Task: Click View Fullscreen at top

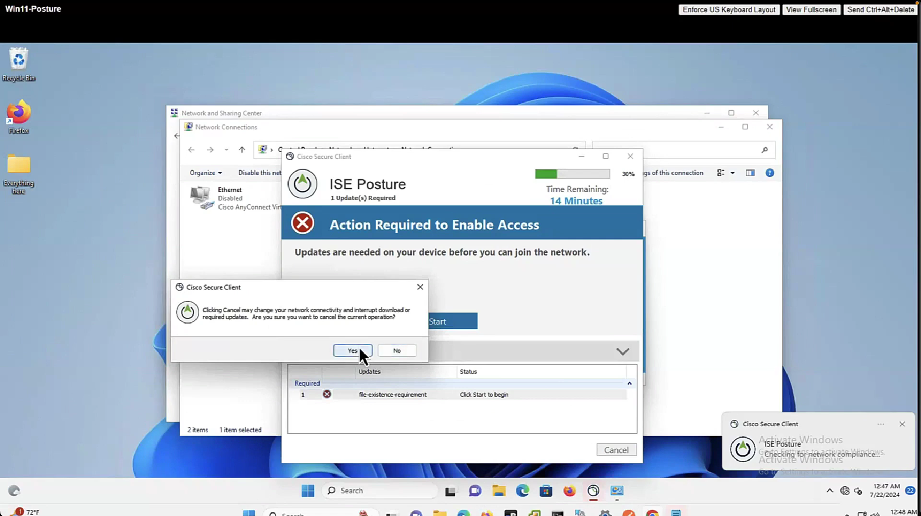Action: (x=811, y=9)
